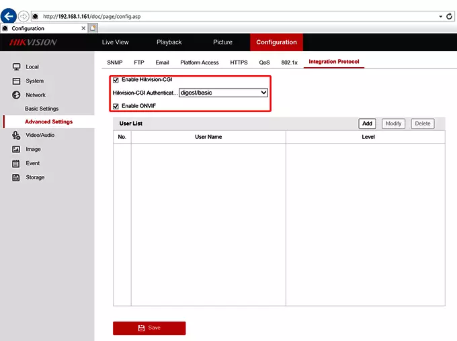Click the No. column header

coord(122,137)
